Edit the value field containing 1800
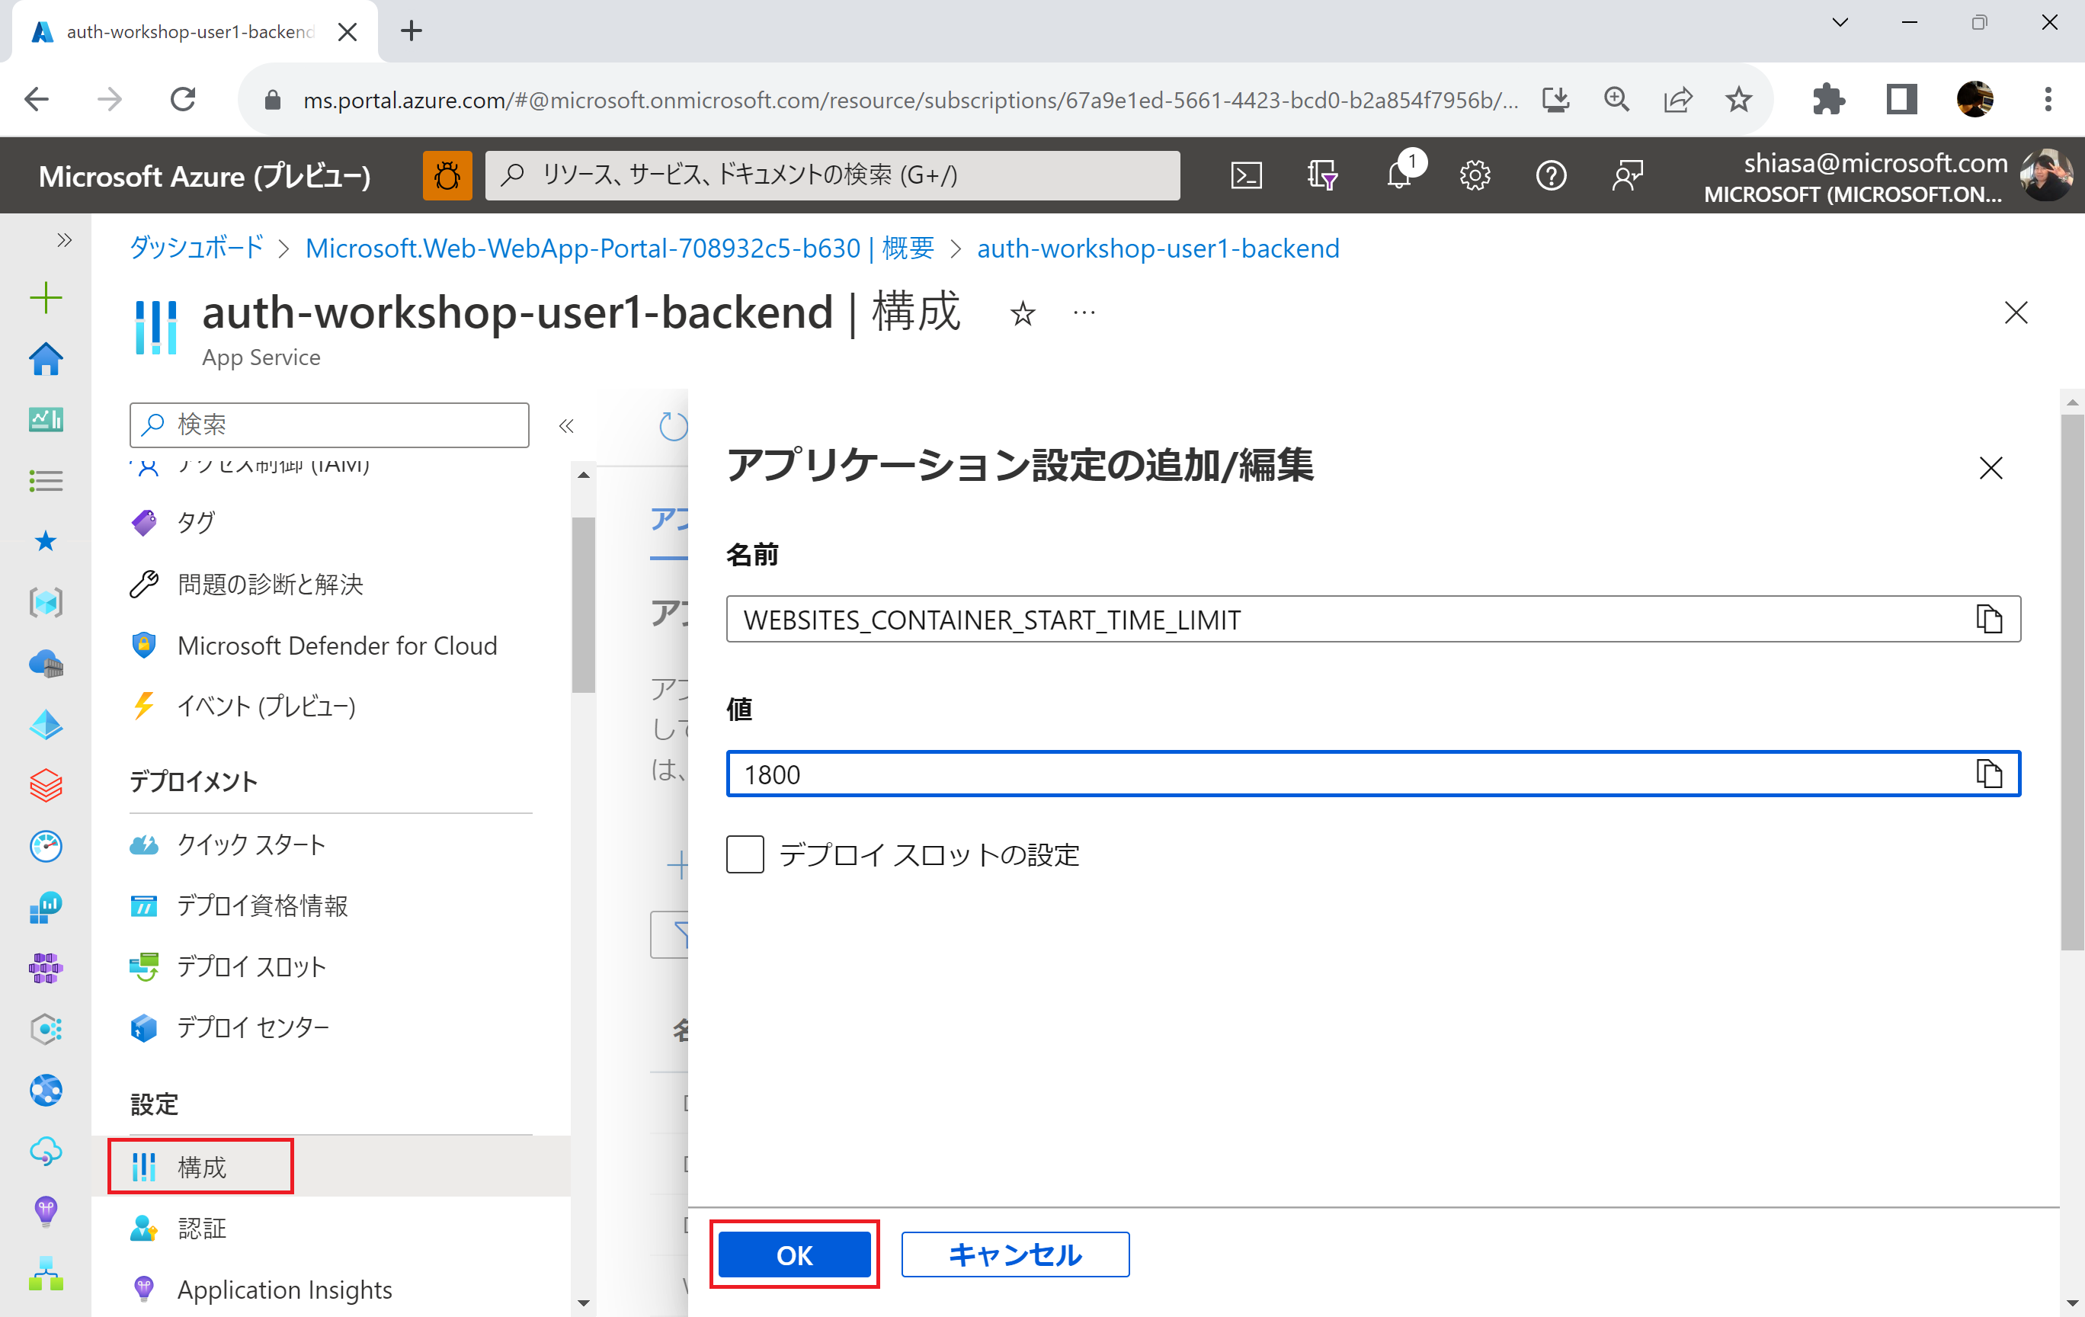2085x1317 pixels. [1212, 774]
